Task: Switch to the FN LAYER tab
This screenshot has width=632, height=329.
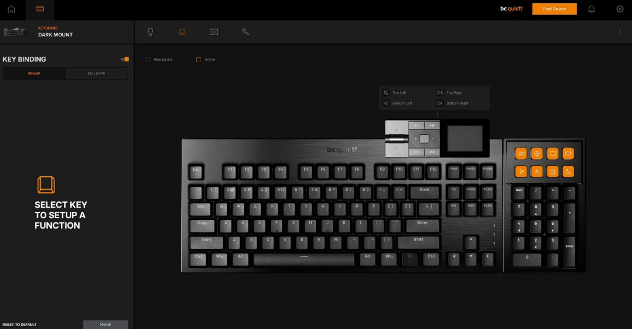Action: 96,73
